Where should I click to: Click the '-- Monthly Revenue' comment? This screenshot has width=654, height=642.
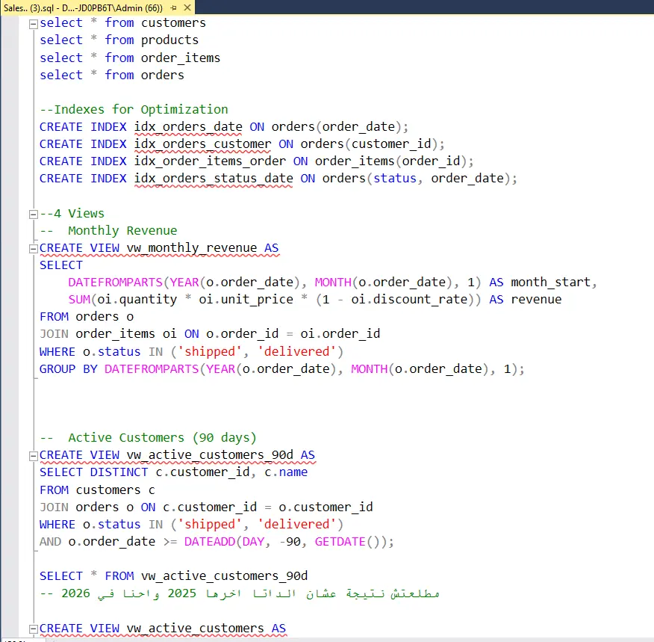(108, 230)
